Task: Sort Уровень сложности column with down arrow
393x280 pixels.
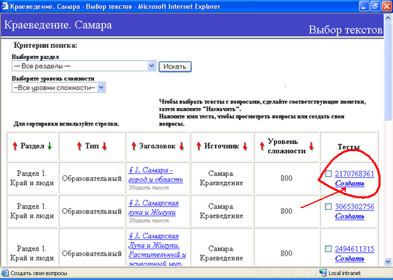Action: tap(311, 146)
